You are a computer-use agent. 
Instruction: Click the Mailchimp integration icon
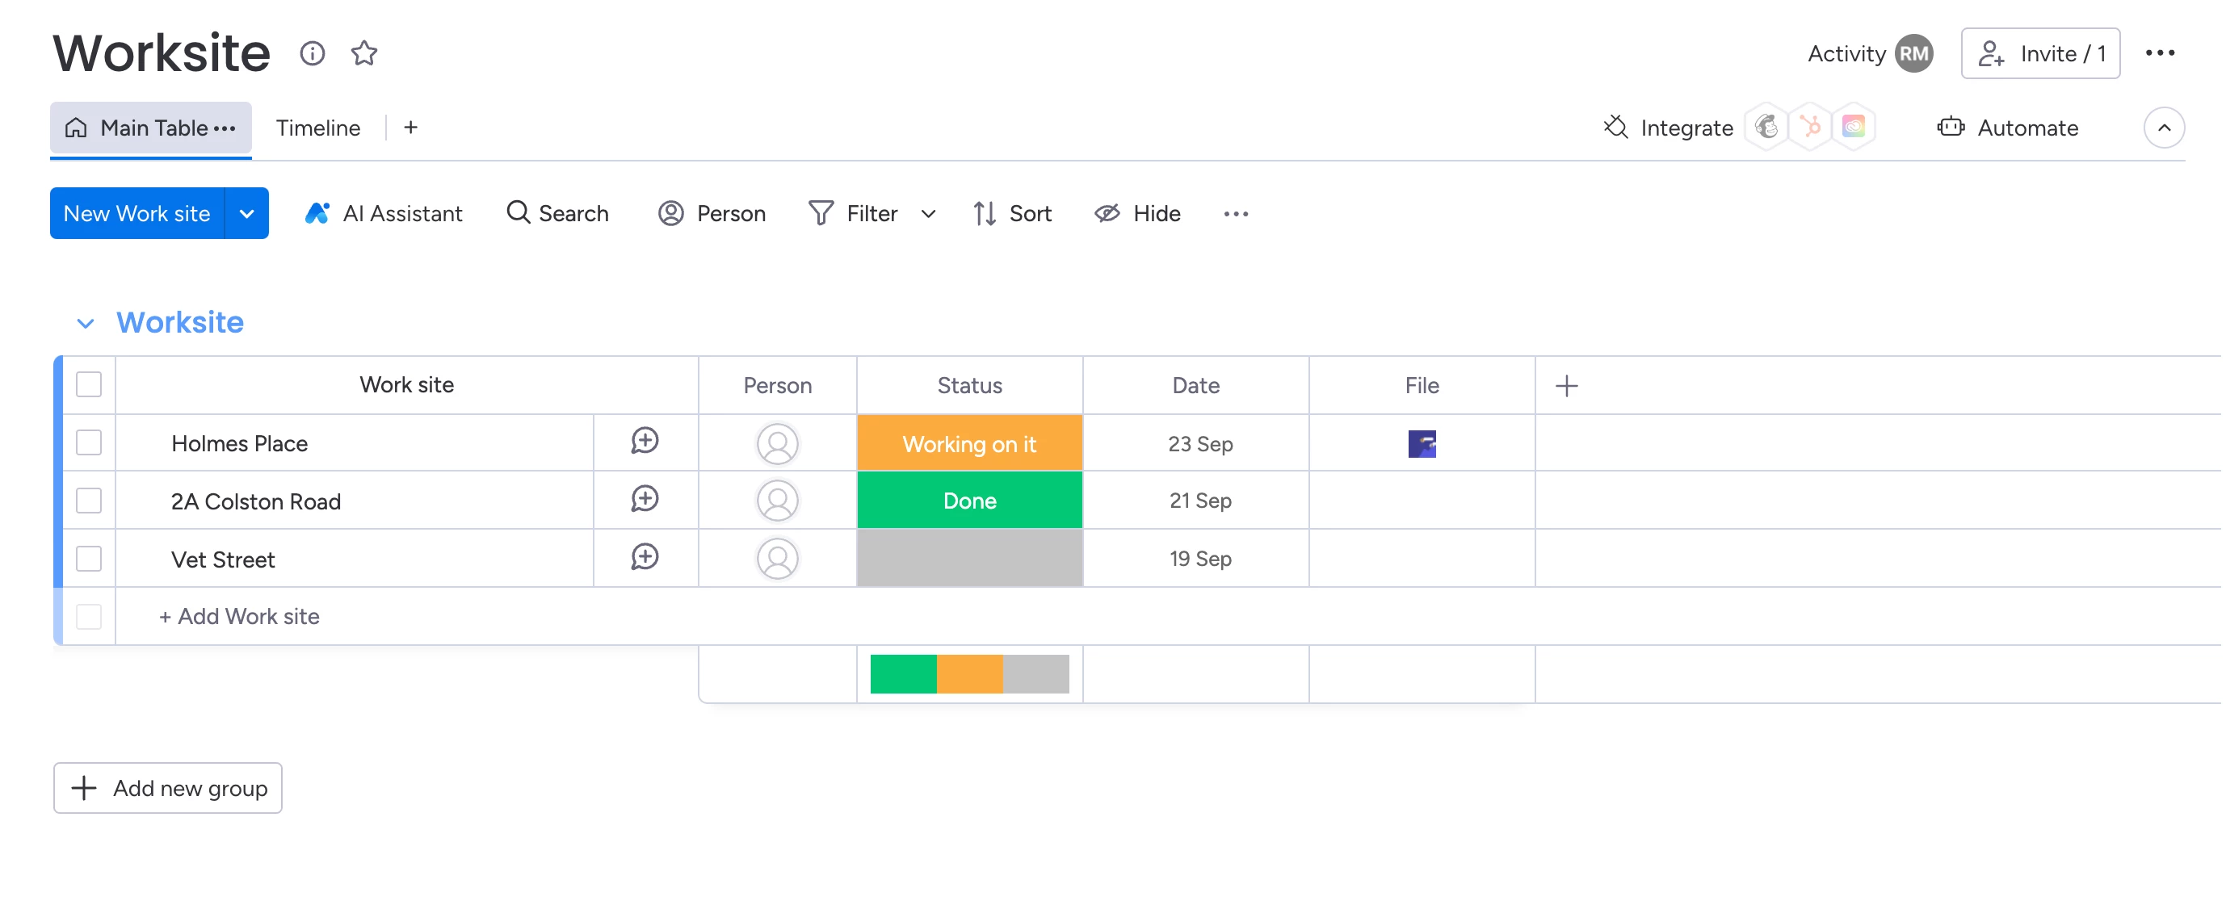1767,128
